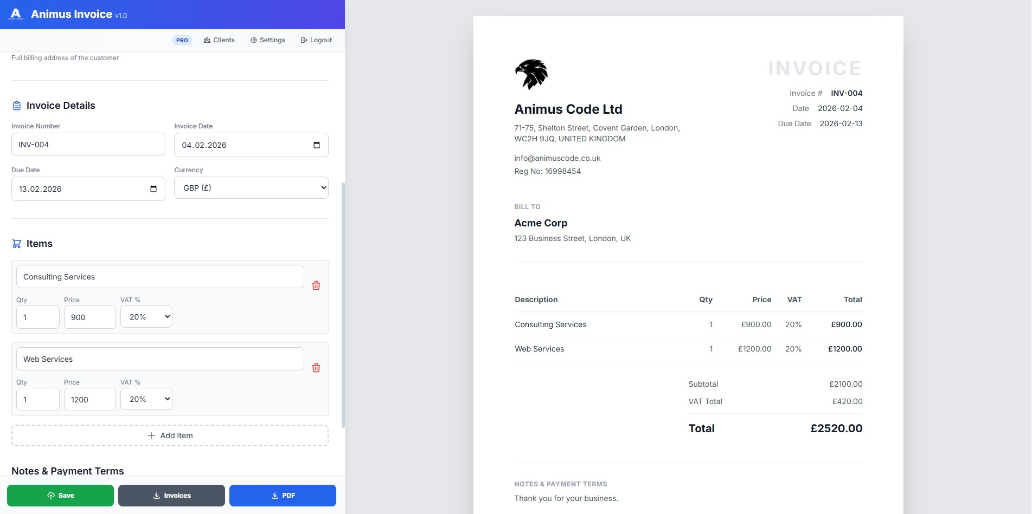Click the PRO badge in the navbar

pyautogui.click(x=182, y=40)
